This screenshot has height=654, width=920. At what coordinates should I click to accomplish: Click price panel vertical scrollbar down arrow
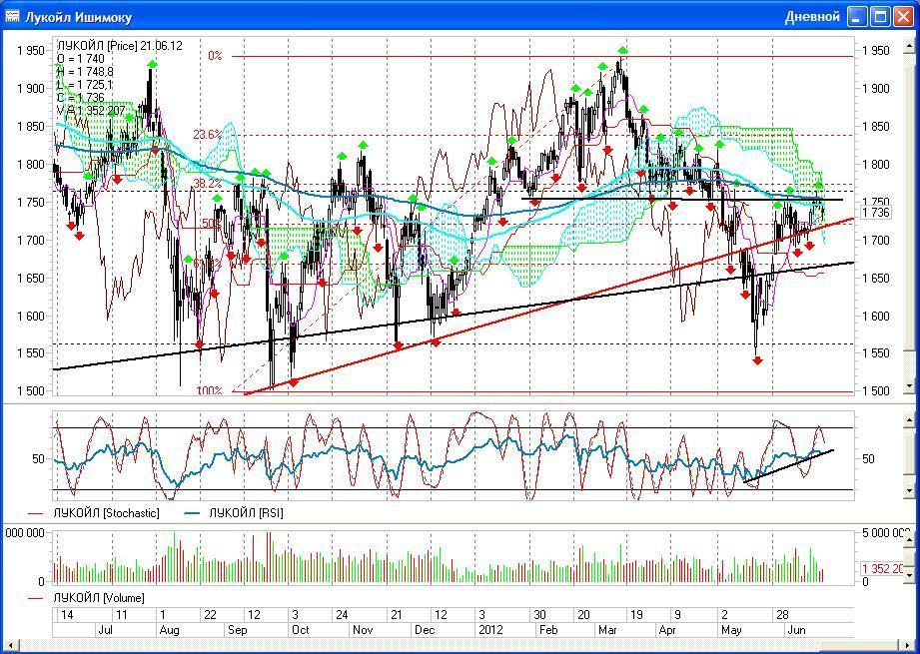click(x=910, y=386)
